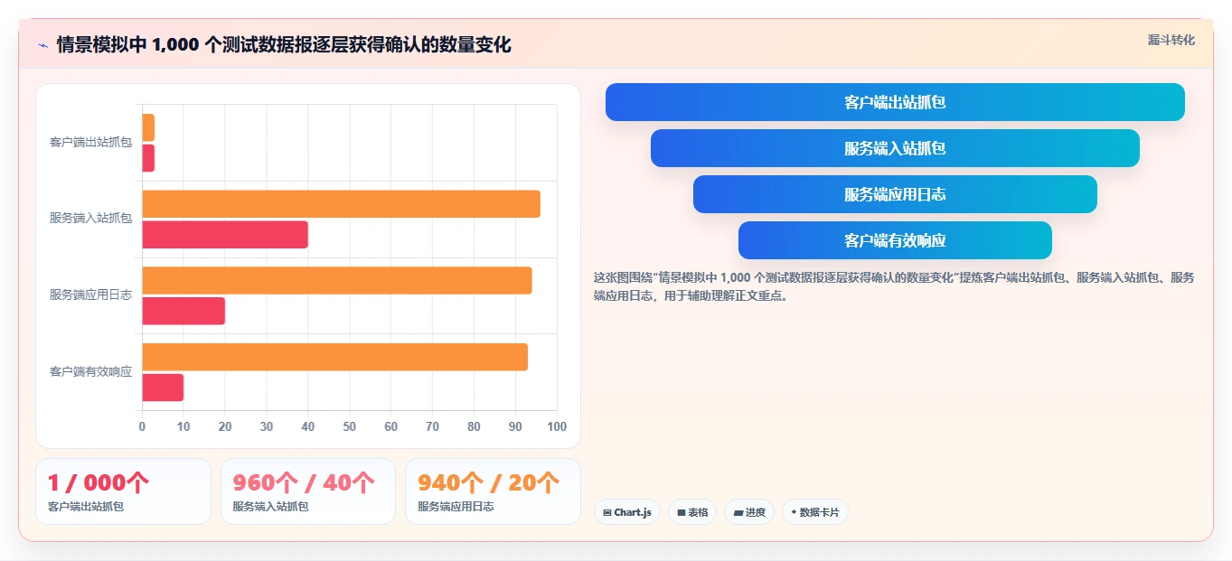Click the 100 tick on the x-axis
This screenshot has width=1232, height=561.
tap(557, 426)
